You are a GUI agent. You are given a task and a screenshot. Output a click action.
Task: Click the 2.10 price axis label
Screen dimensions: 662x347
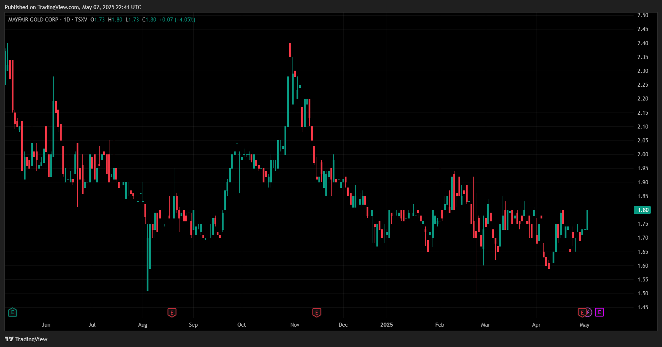643,127
